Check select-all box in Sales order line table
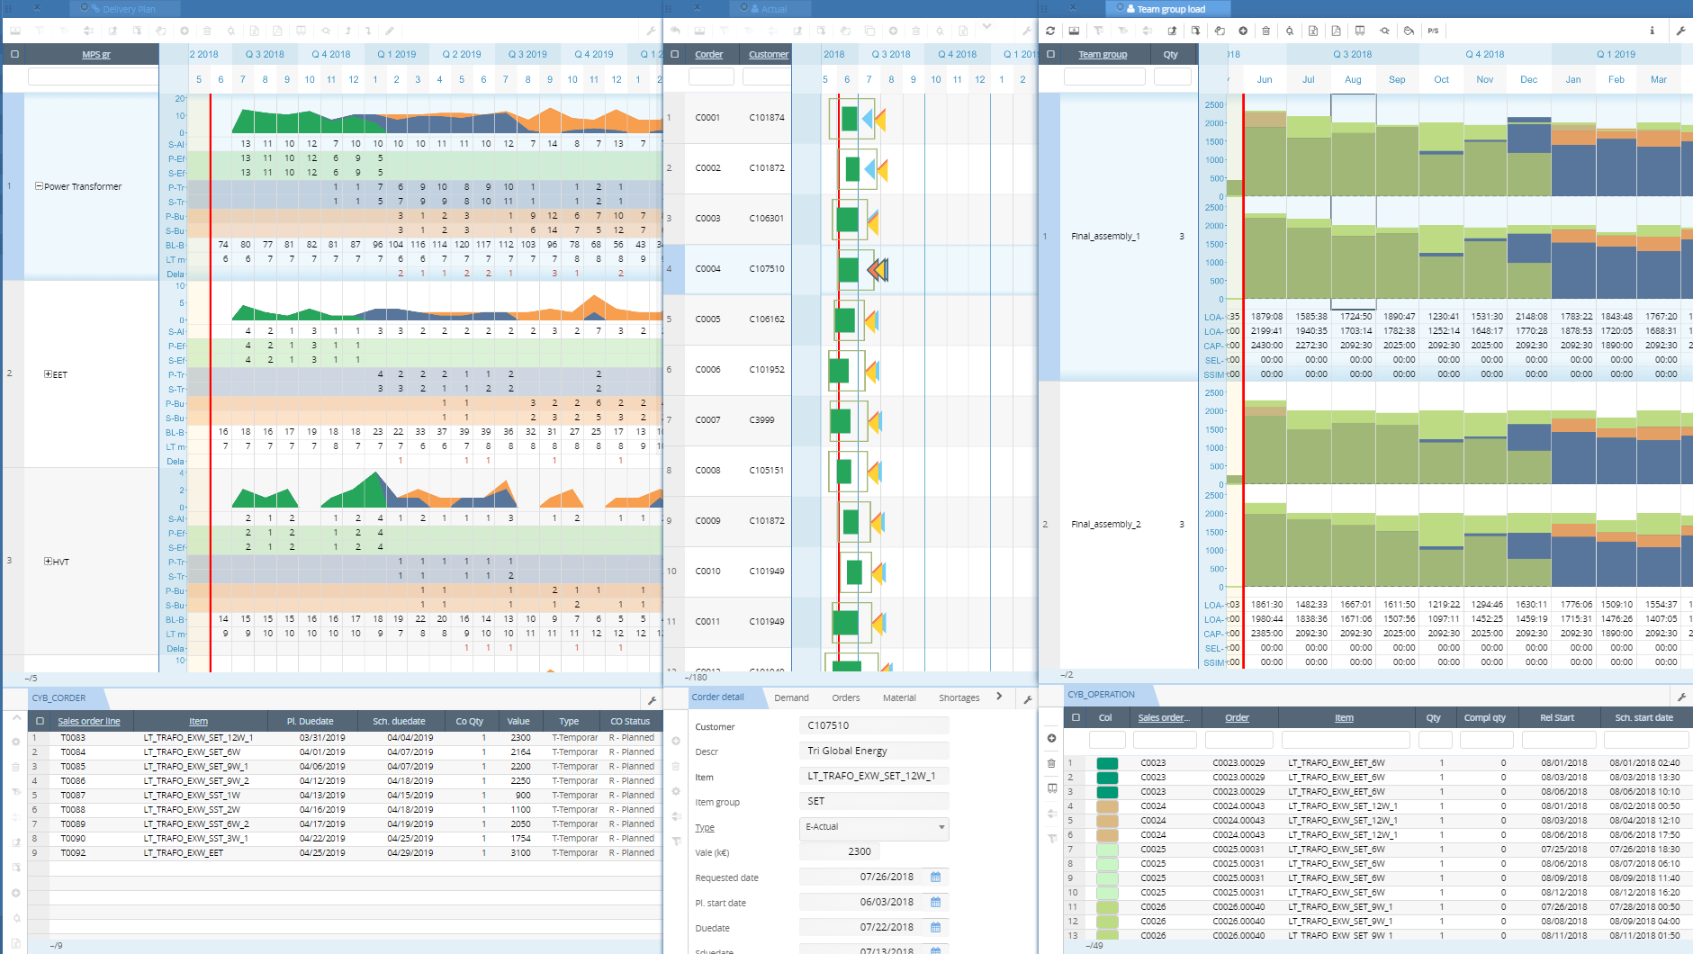Viewport: 1693px width, 954px height. point(40,721)
